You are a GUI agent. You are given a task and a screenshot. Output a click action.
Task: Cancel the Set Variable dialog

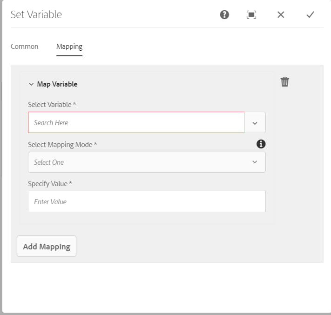[x=281, y=14]
